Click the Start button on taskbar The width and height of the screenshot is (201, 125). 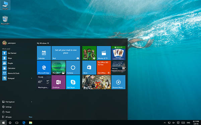coord(3,123)
